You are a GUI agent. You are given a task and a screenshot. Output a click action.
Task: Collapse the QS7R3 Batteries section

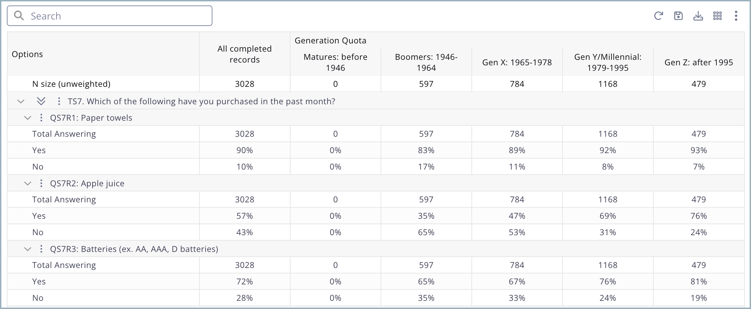[28, 249]
